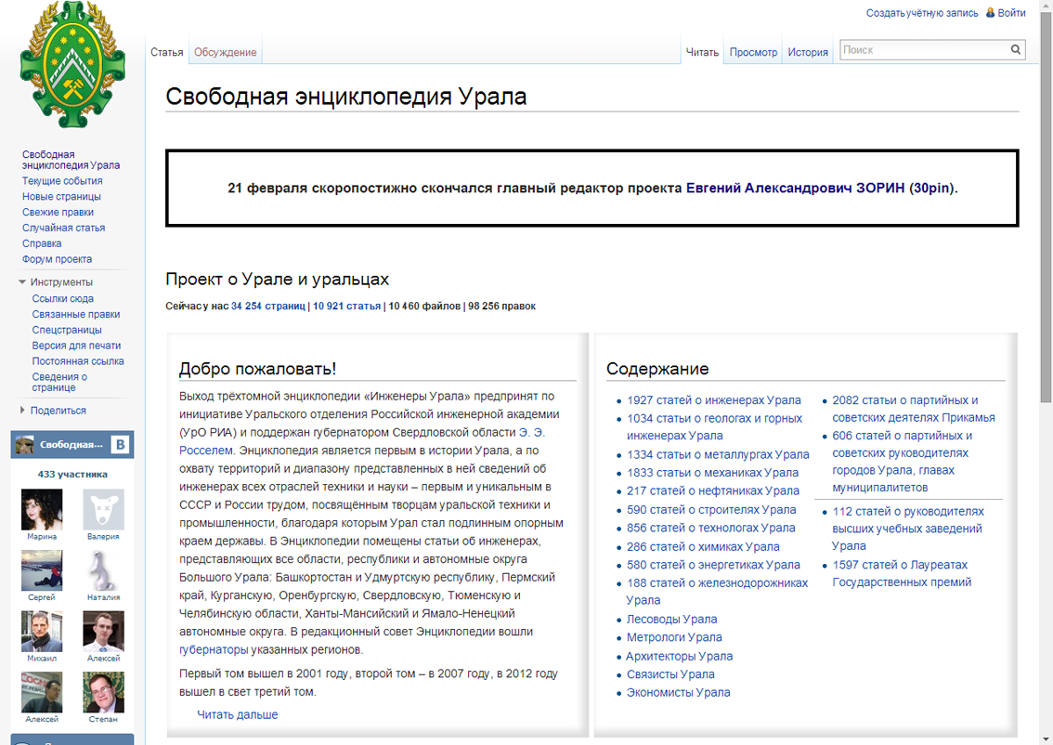Click Связанные правки under Инструменты
The height and width of the screenshot is (745, 1053).
76,314
